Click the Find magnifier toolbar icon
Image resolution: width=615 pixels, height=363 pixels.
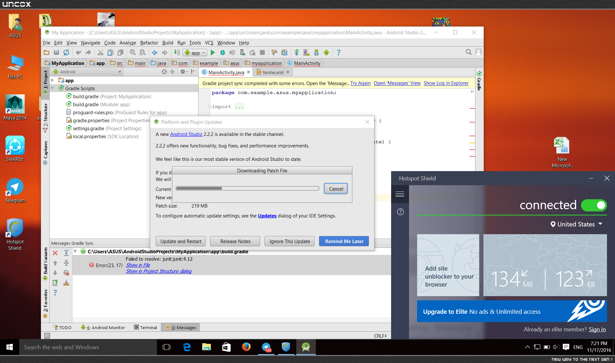(133, 52)
